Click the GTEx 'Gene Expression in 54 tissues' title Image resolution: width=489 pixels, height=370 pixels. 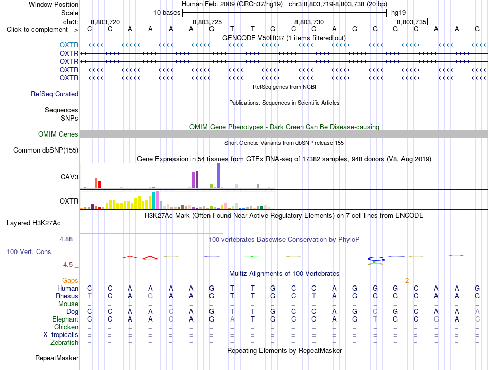click(284, 159)
